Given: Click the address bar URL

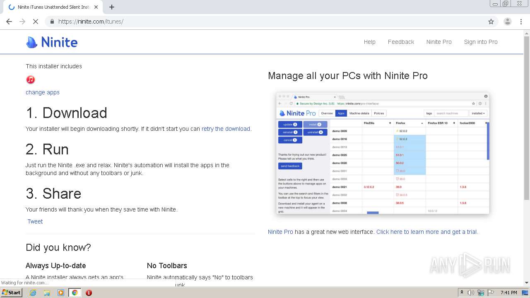Looking at the screenshot, I should (x=91, y=22).
